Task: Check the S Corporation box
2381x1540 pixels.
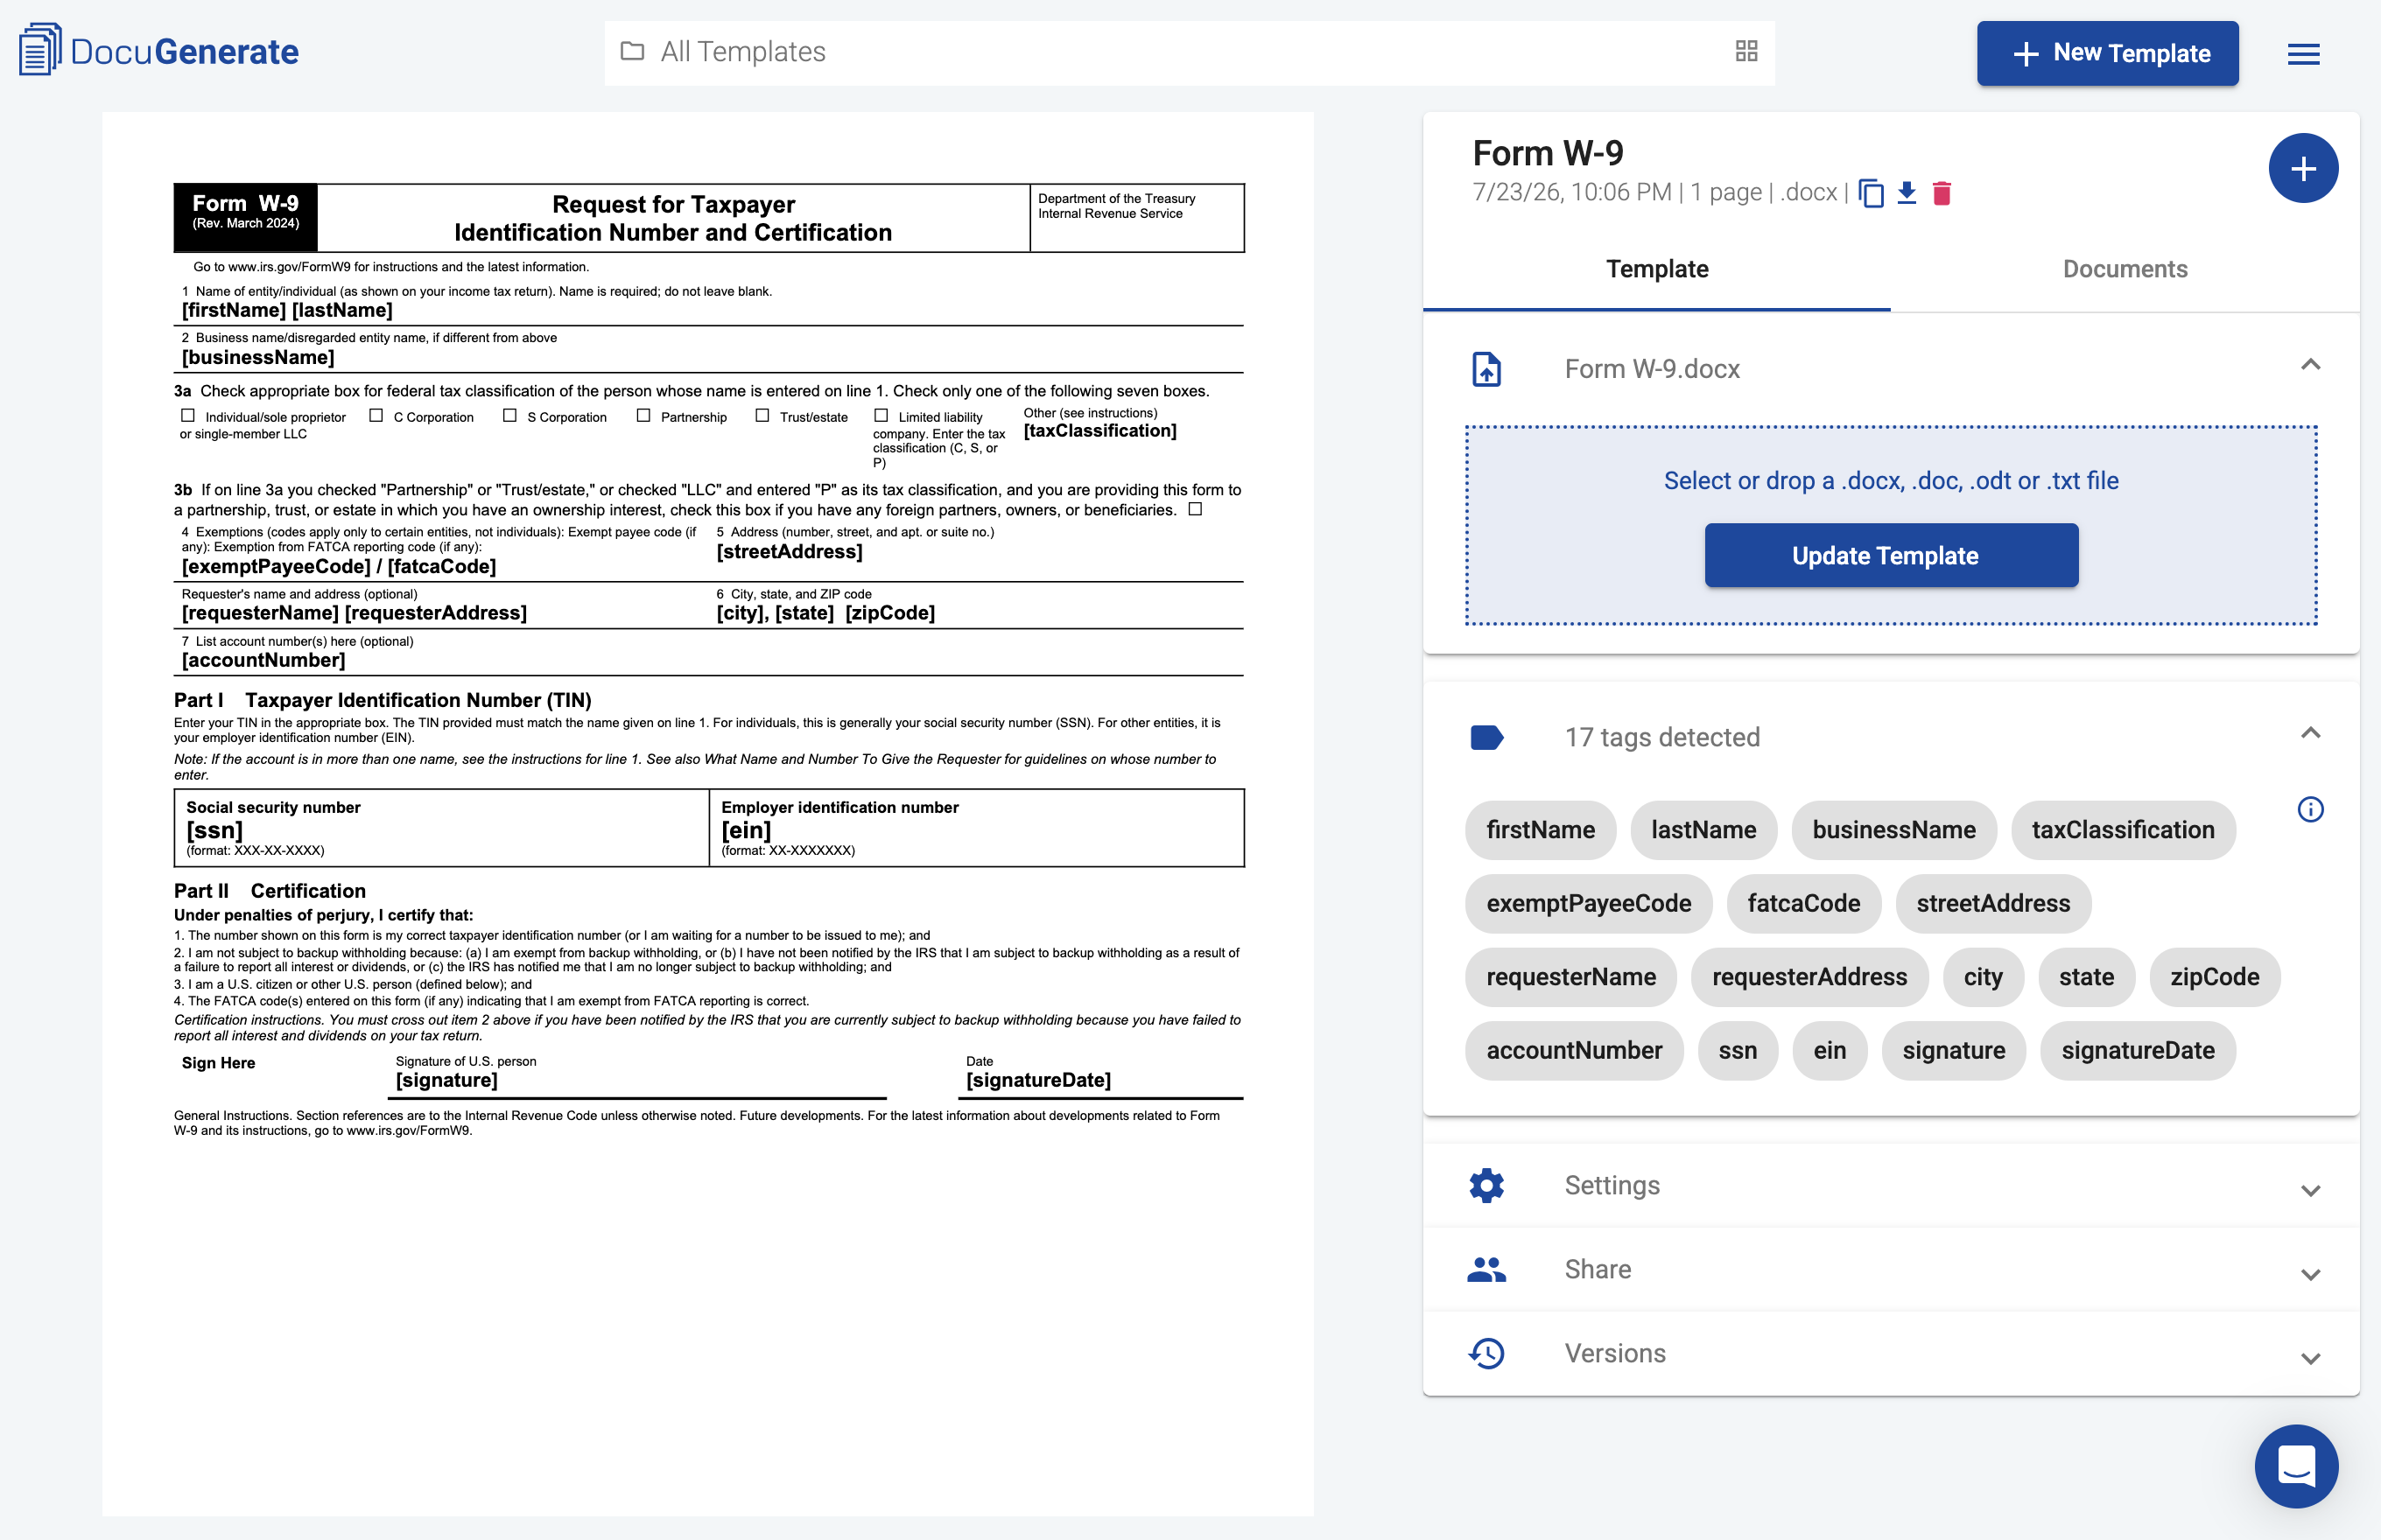Action: pyautogui.click(x=509, y=415)
